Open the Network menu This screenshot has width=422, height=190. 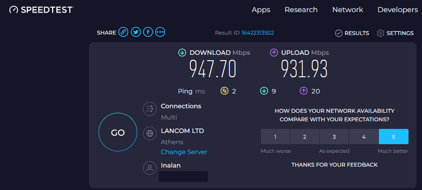[x=348, y=10]
